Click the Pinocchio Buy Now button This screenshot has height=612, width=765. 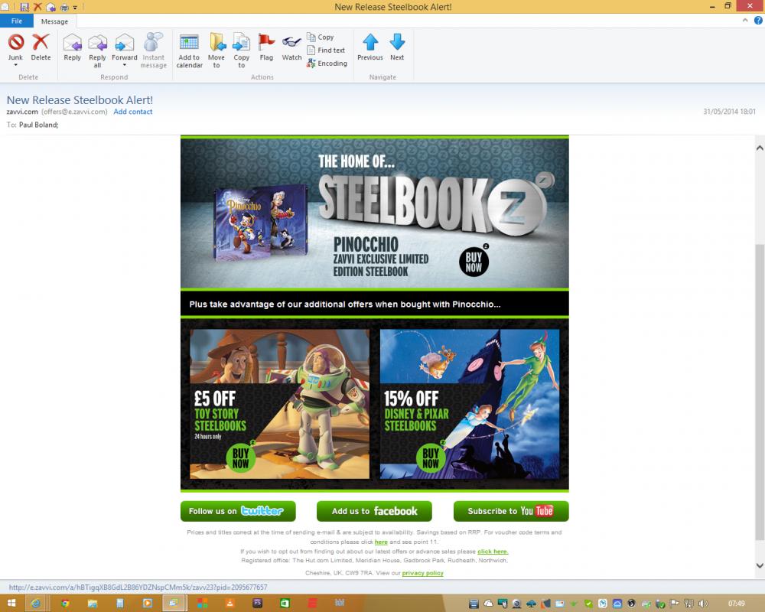(474, 262)
